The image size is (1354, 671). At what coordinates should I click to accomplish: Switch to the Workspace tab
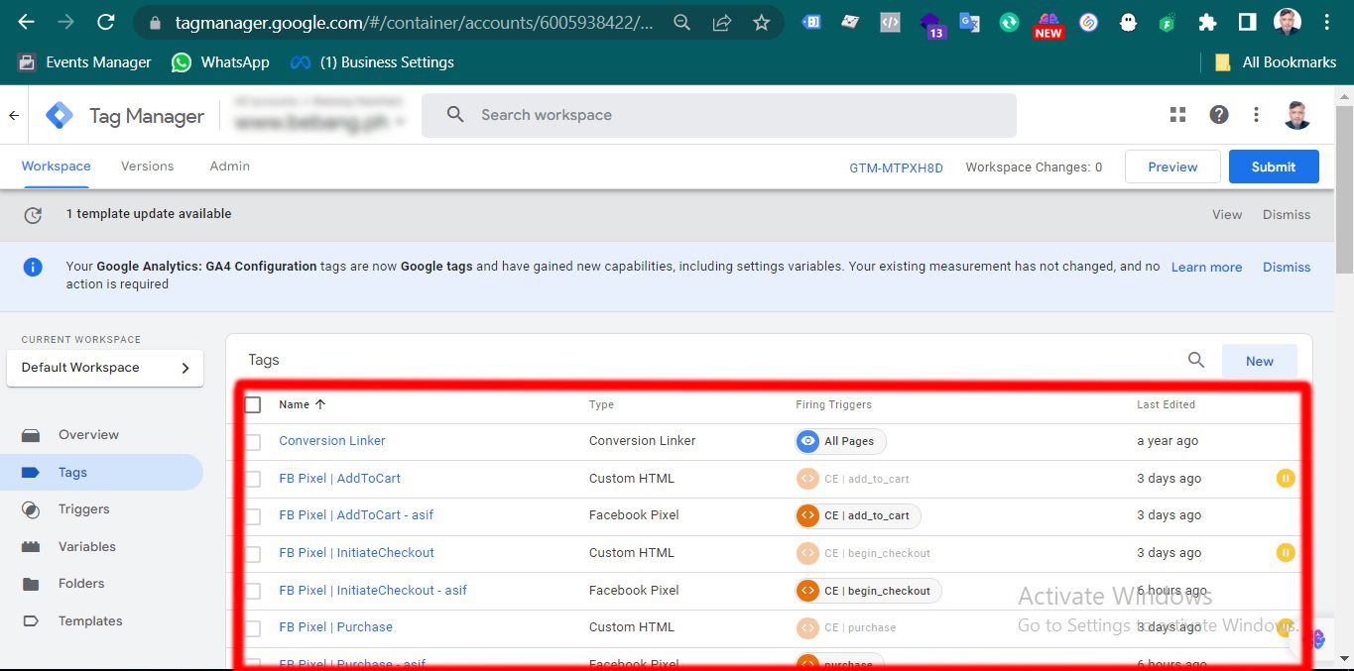[x=56, y=167]
